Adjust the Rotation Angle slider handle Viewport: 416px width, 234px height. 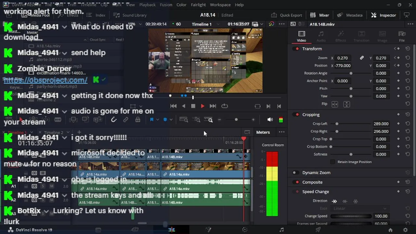pos(351,73)
